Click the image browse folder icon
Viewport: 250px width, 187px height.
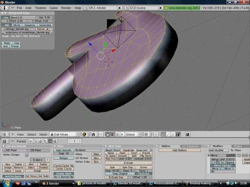[4, 33]
